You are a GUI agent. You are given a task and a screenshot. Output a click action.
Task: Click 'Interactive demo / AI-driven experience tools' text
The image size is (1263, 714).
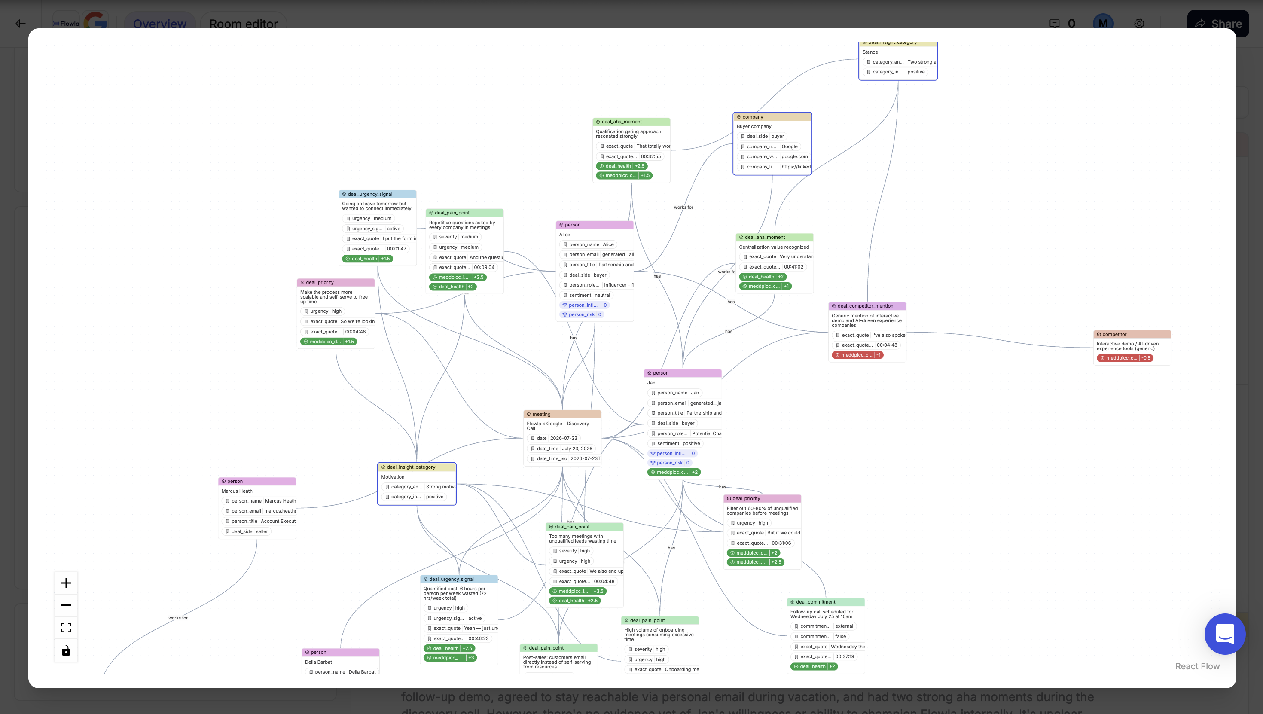point(1128,346)
